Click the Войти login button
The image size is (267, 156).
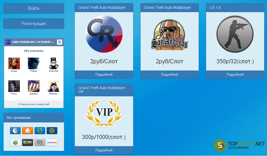coord(34,8)
